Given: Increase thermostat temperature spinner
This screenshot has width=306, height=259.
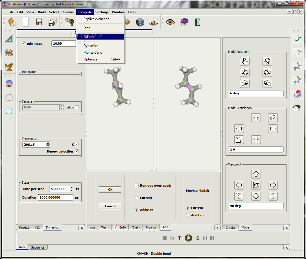Looking at the screenshot, I should [x=48, y=143].
